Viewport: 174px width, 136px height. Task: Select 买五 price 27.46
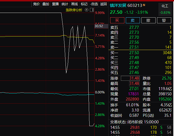pos(134,73)
